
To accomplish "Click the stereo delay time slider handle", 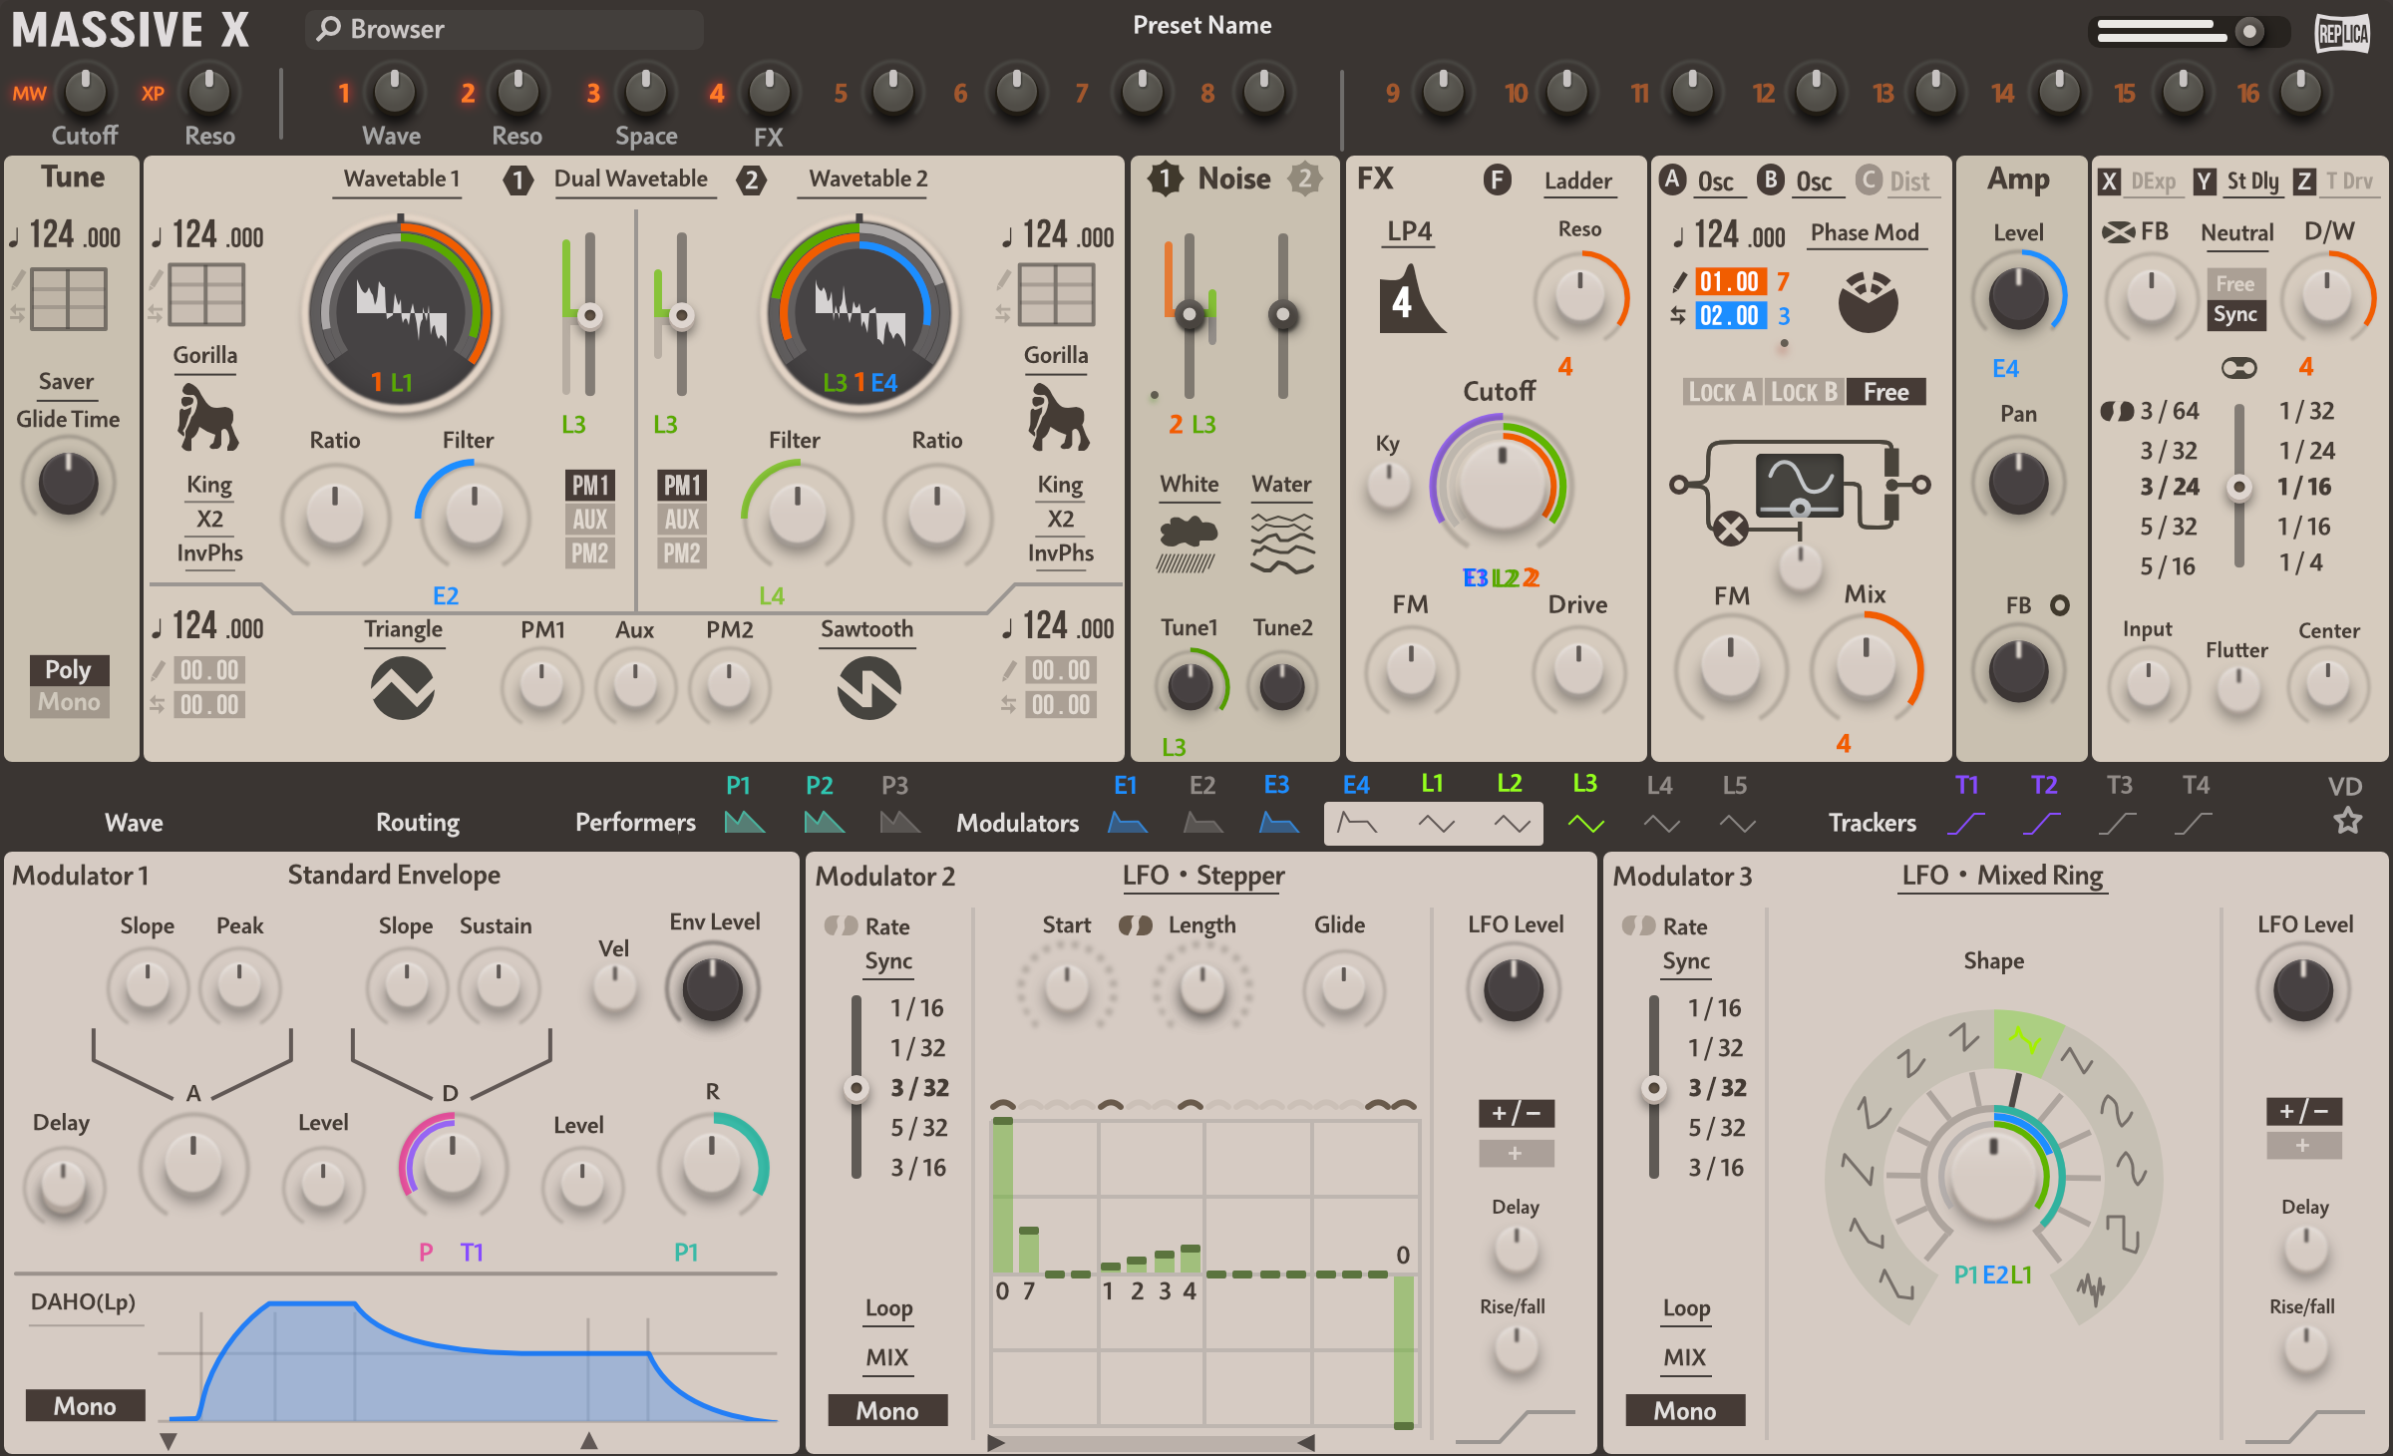I will [2239, 488].
